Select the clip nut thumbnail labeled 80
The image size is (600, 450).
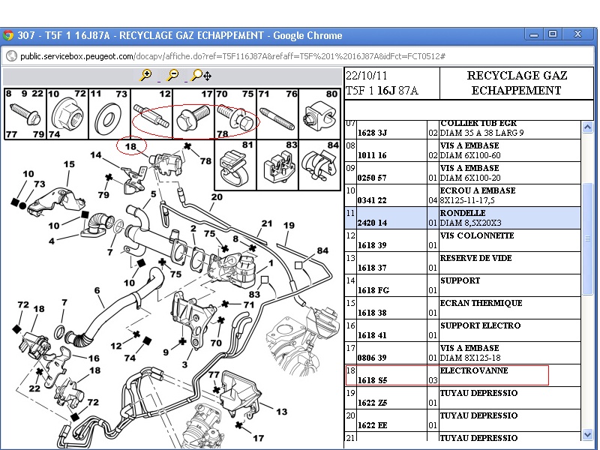(x=319, y=114)
